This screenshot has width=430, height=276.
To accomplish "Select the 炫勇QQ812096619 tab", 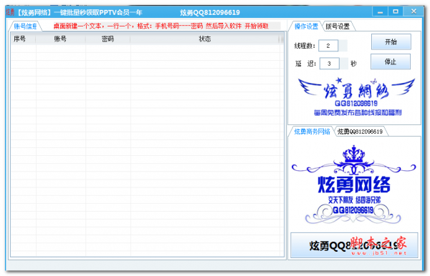I will point(360,132).
